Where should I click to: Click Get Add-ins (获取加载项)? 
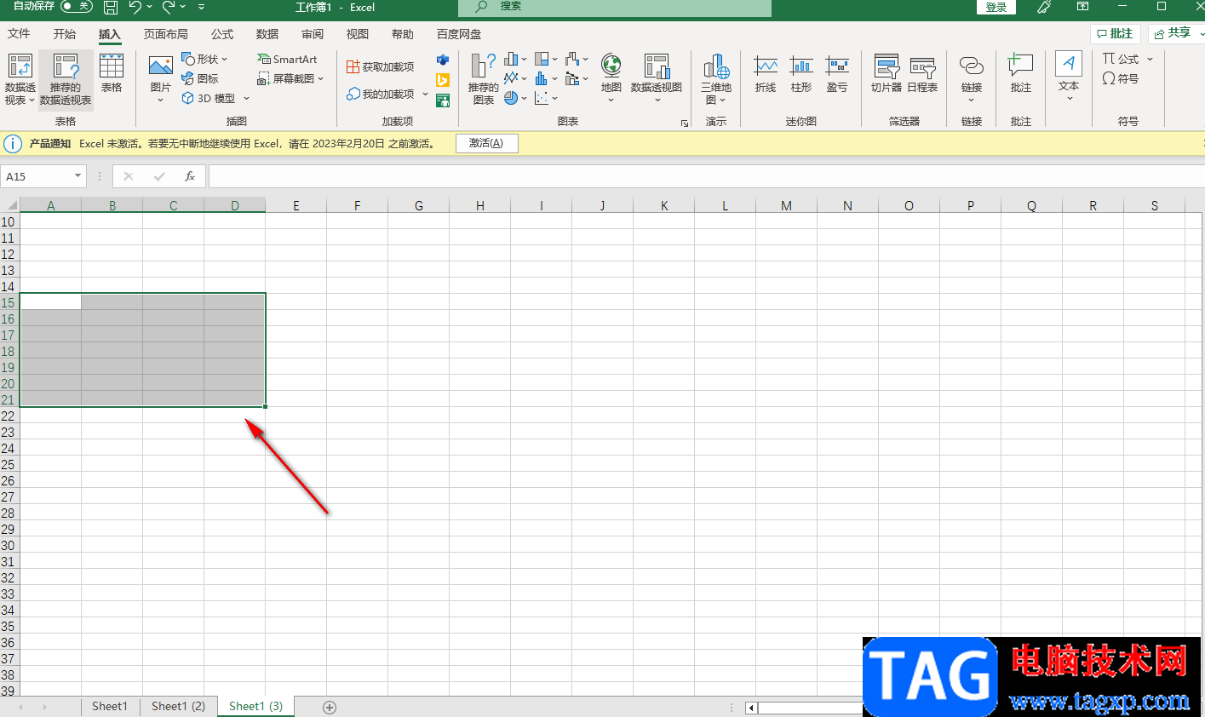click(381, 66)
